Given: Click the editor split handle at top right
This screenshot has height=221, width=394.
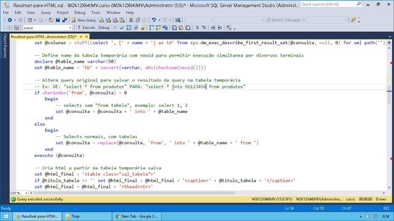Looking at the screenshot, I should [x=389, y=42].
